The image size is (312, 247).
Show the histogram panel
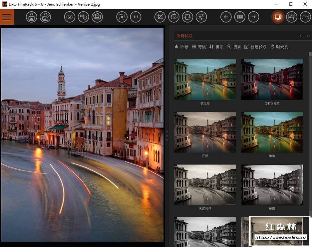[305, 17]
